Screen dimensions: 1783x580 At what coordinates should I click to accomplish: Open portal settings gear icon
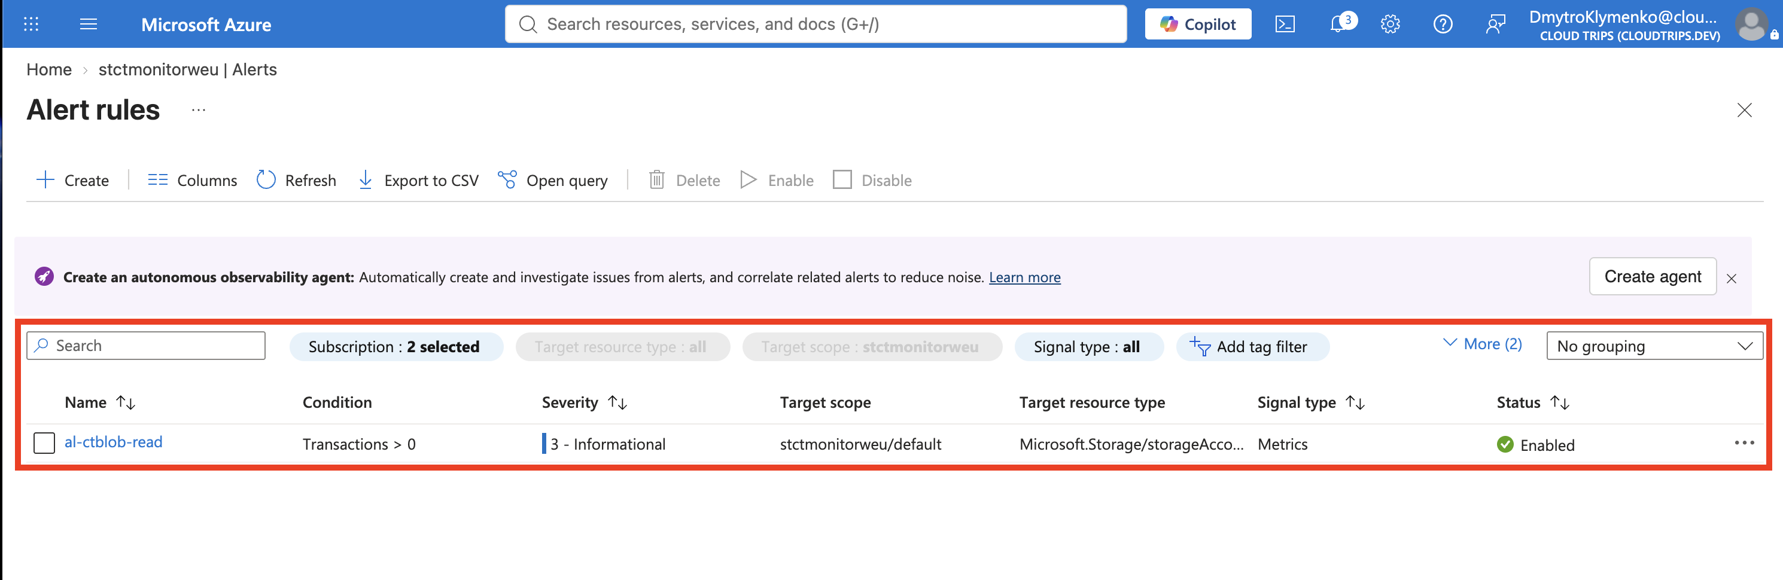point(1390,25)
